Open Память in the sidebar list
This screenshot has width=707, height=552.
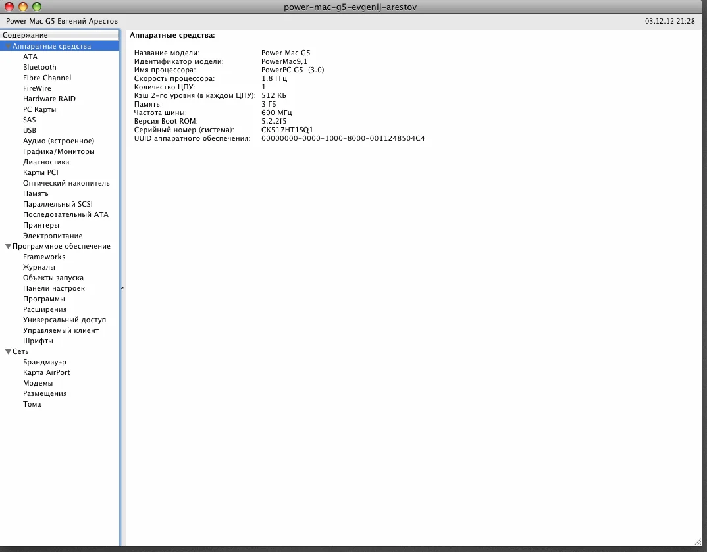pyautogui.click(x=36, y=193)
